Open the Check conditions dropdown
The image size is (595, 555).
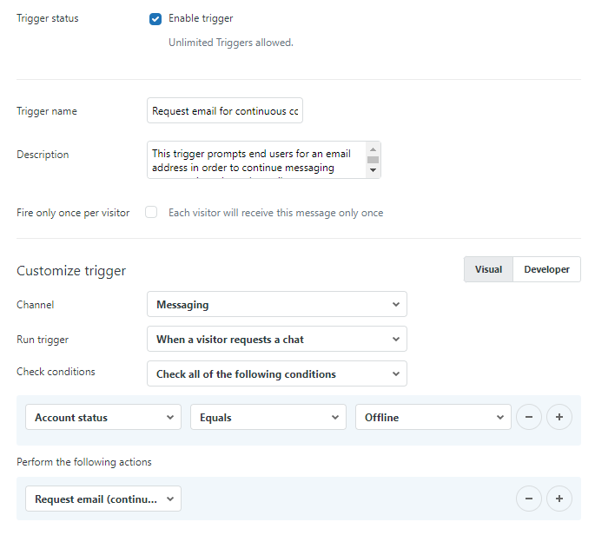pos(276,373)
